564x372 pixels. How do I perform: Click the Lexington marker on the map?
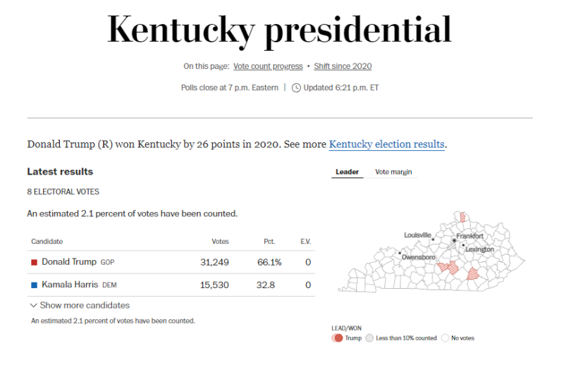[463, 245]
